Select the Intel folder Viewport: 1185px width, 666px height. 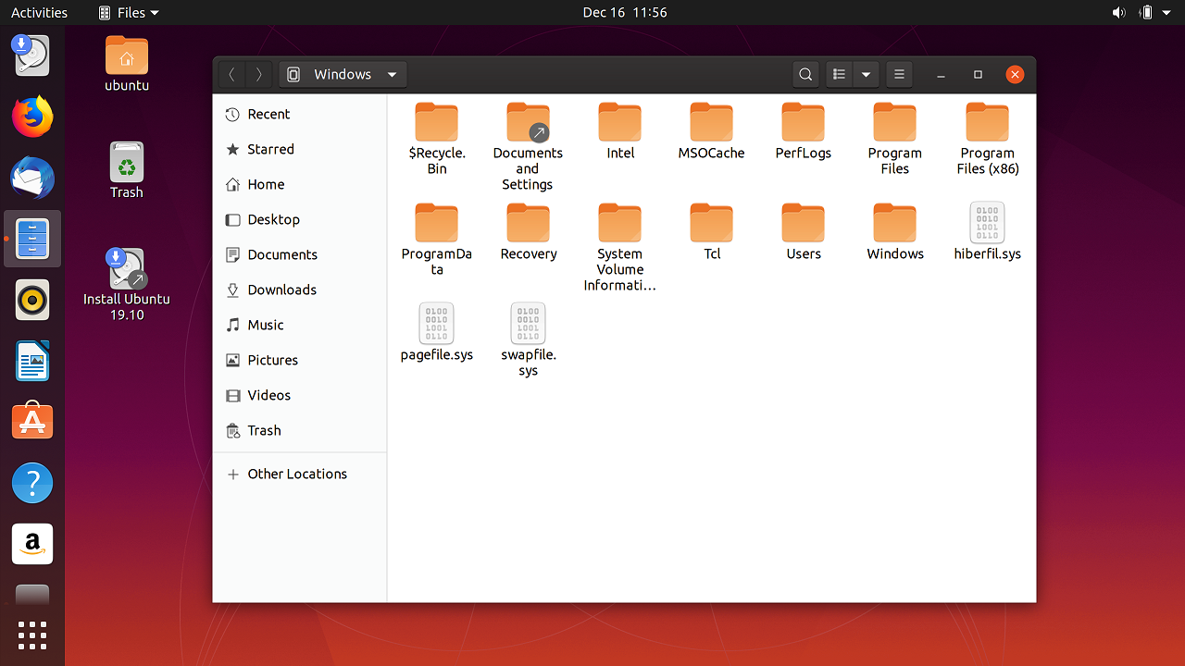pos(620,131)
